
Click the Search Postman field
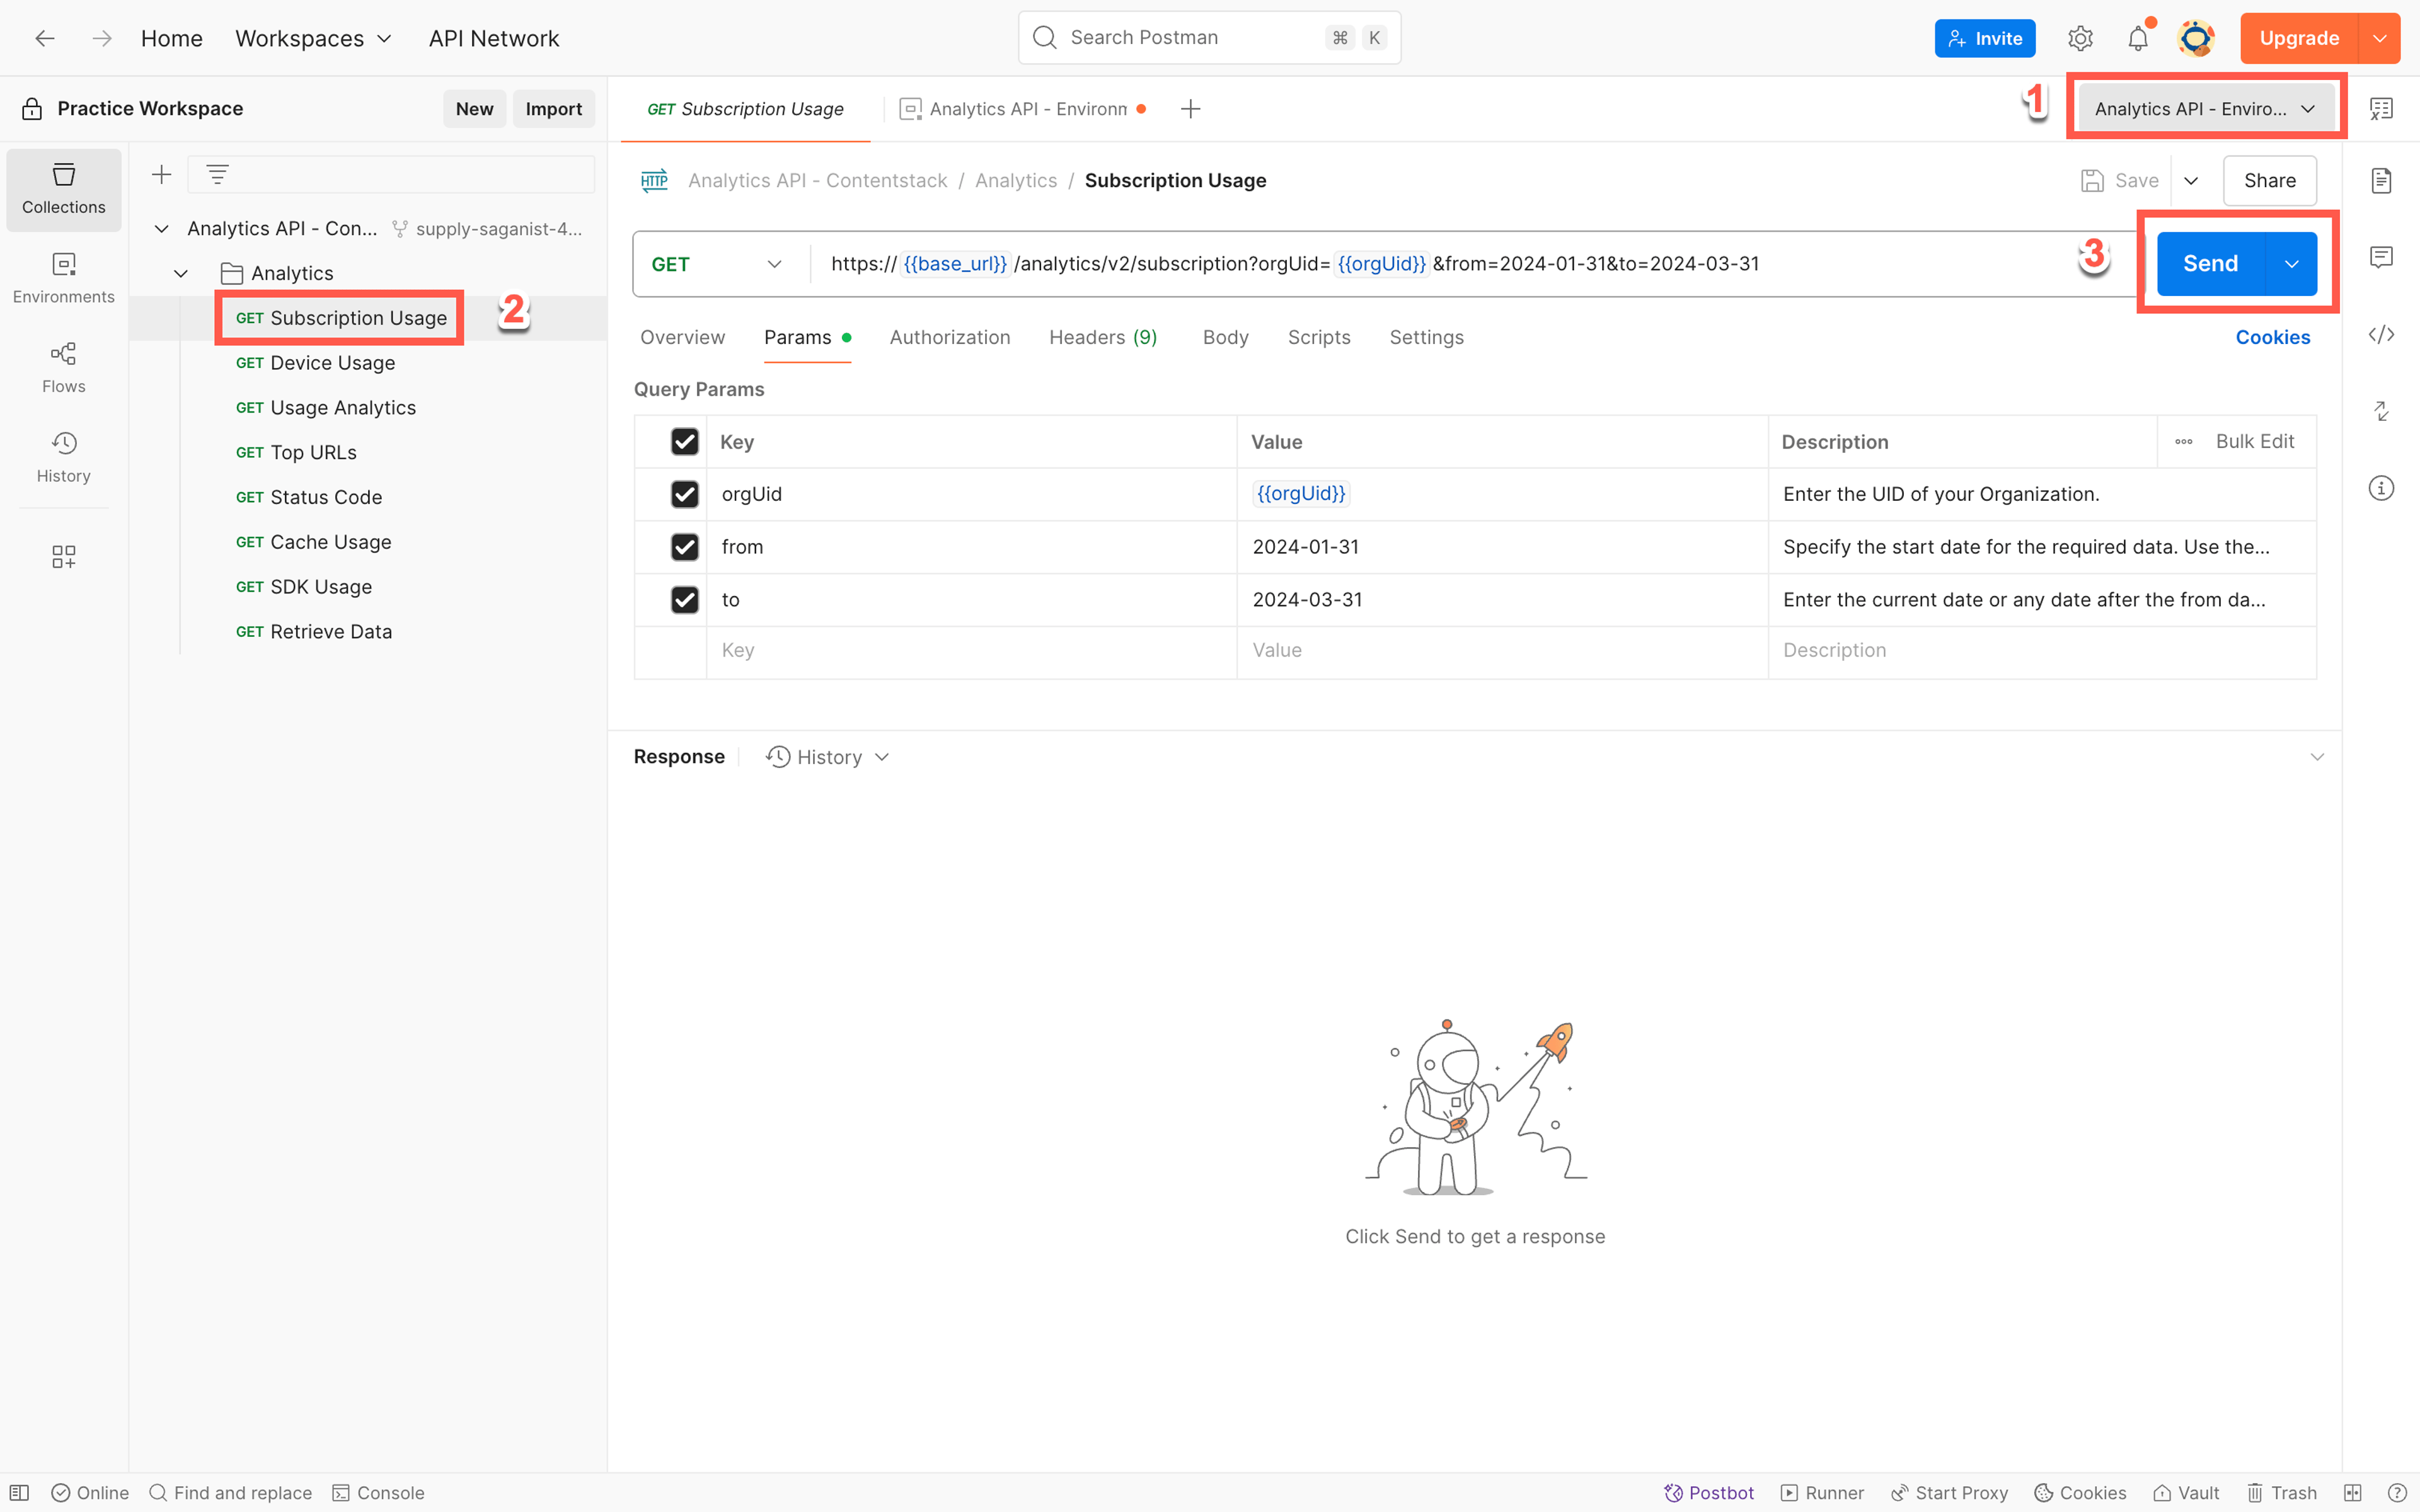(1209, 38)
